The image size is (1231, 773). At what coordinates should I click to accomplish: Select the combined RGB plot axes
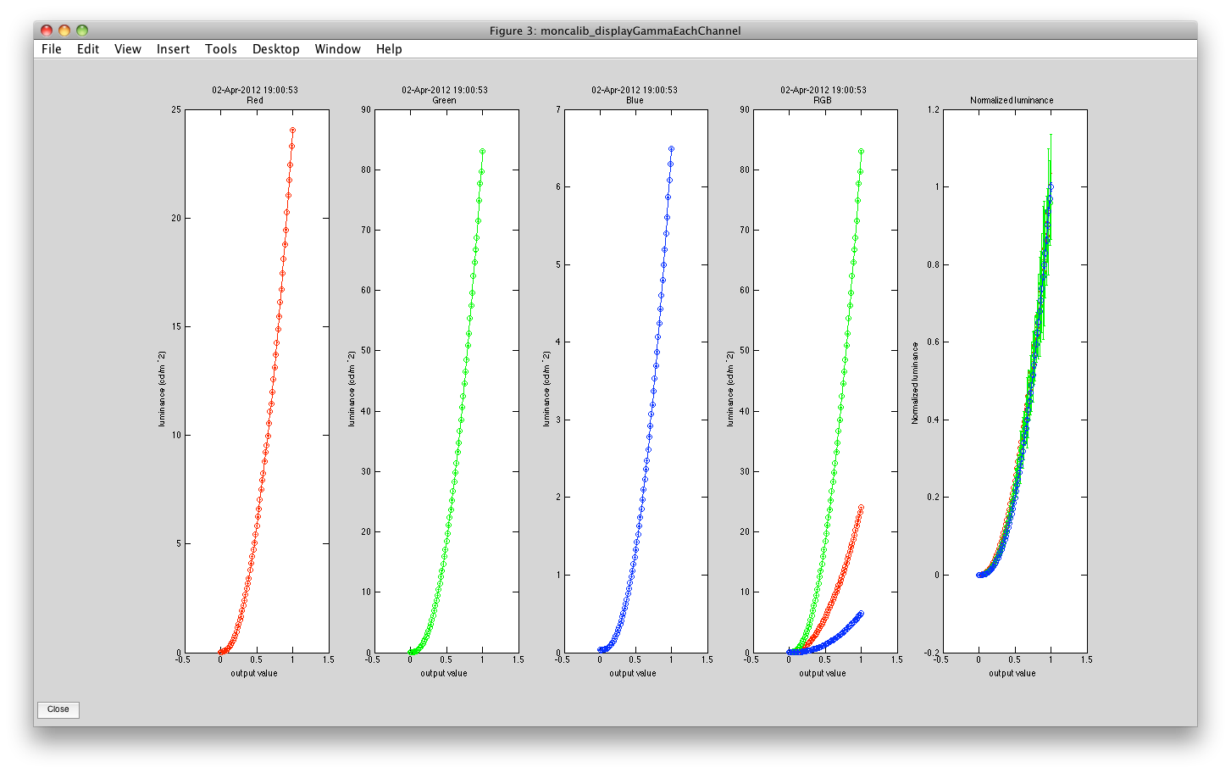[x=824, y=381]
